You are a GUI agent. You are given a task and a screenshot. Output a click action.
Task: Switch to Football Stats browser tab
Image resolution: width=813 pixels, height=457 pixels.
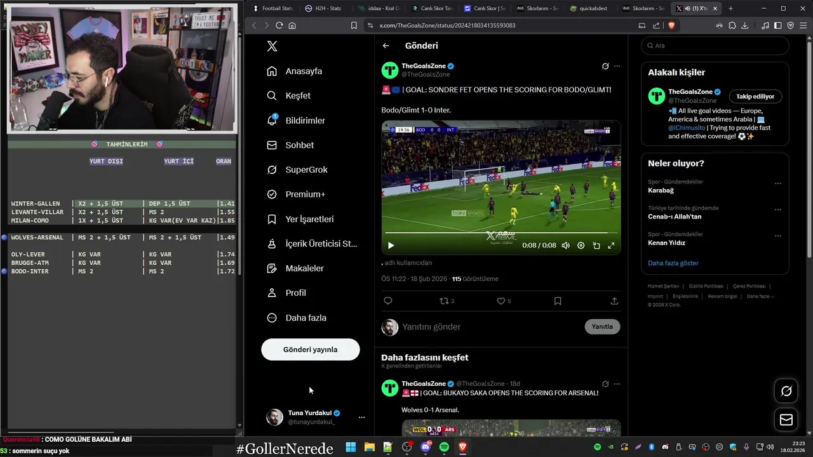click(x=272, y=8)
